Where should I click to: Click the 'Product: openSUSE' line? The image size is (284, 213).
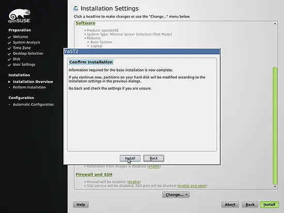103,30
